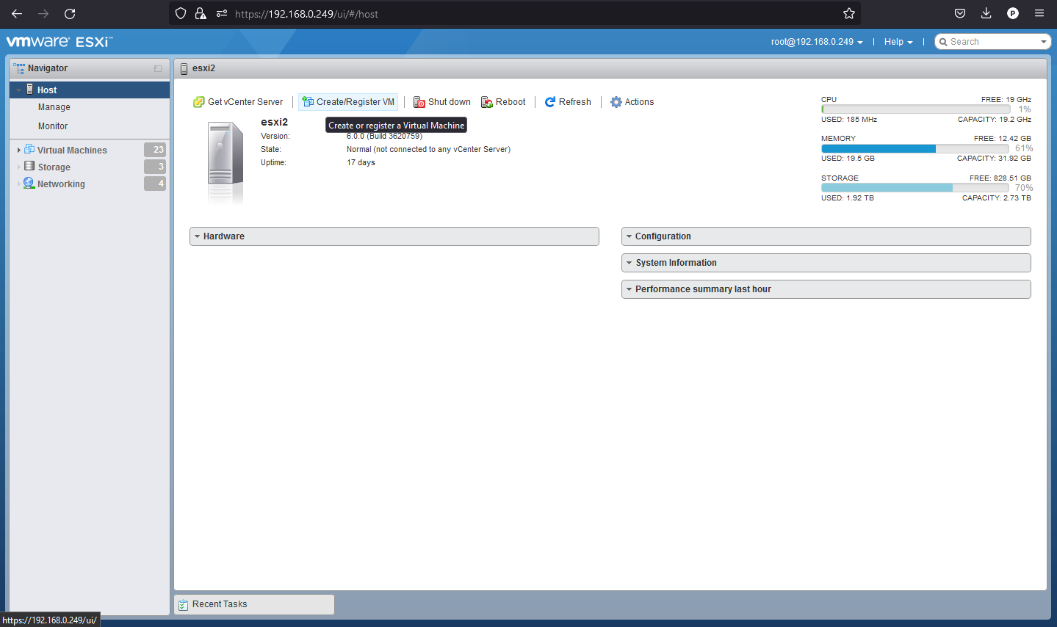Select the Host item in Navigator

pos(90,90)
